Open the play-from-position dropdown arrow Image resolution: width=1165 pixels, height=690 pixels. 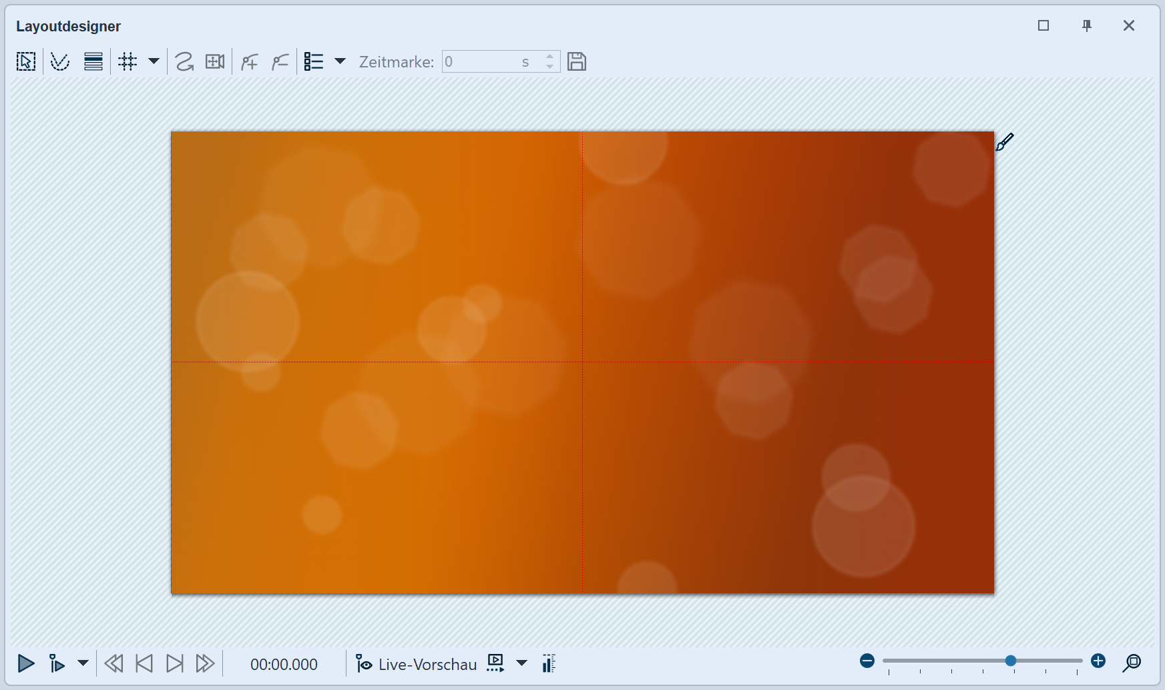coord(83,663)
